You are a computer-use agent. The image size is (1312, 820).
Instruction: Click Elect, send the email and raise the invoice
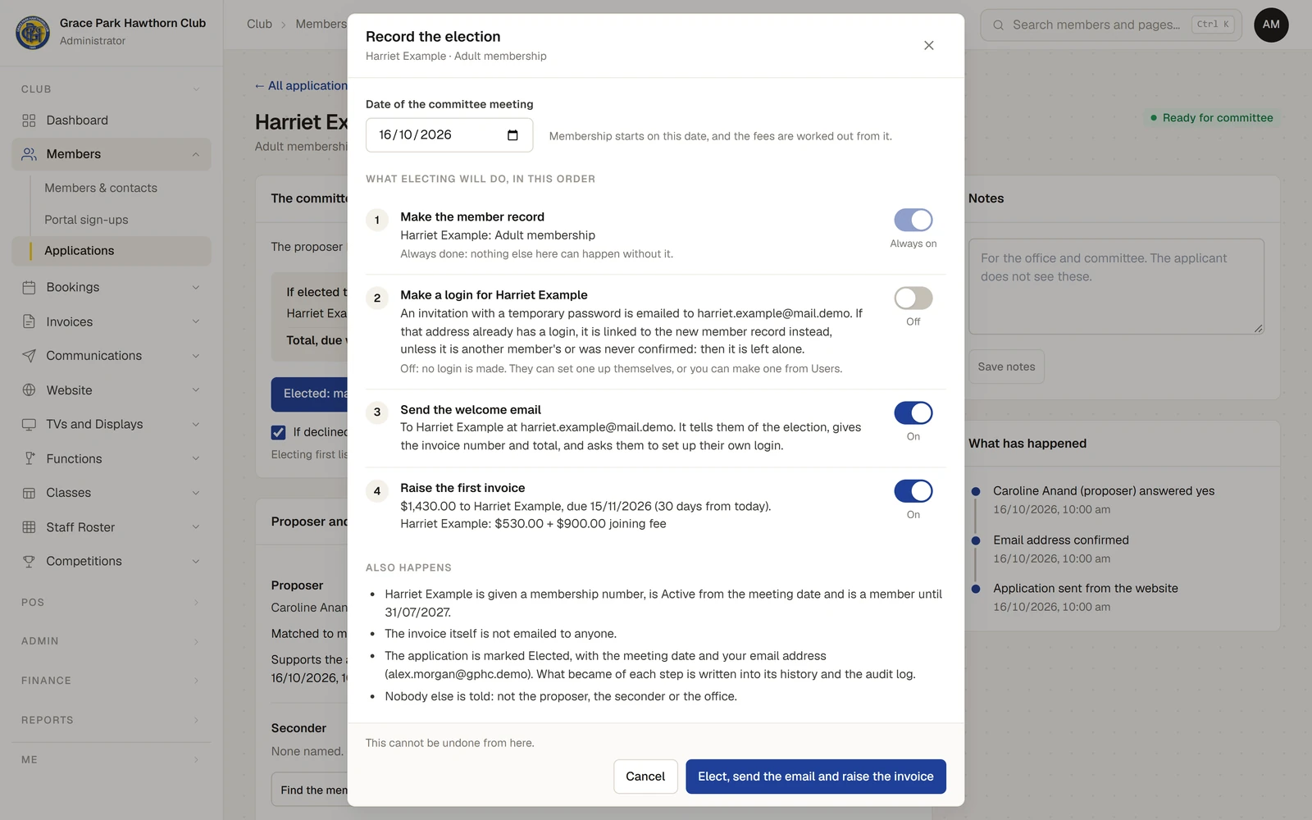coord(816,777)
